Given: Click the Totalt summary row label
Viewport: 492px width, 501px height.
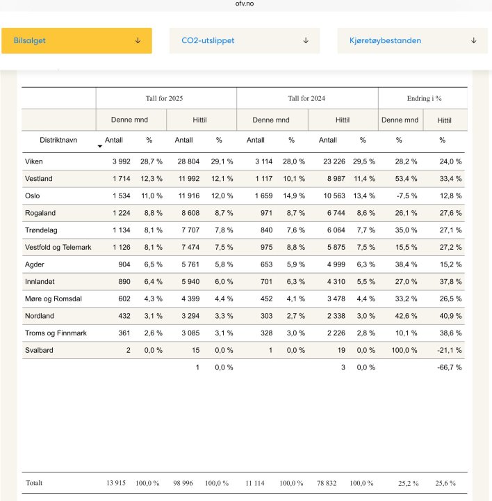Looking at the screenshot, I should coord(35,482).
